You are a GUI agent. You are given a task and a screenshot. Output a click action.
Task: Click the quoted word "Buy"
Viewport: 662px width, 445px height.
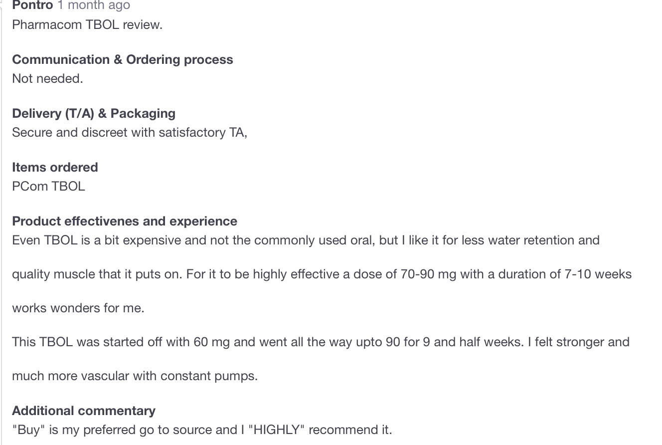tap(29, 430)
